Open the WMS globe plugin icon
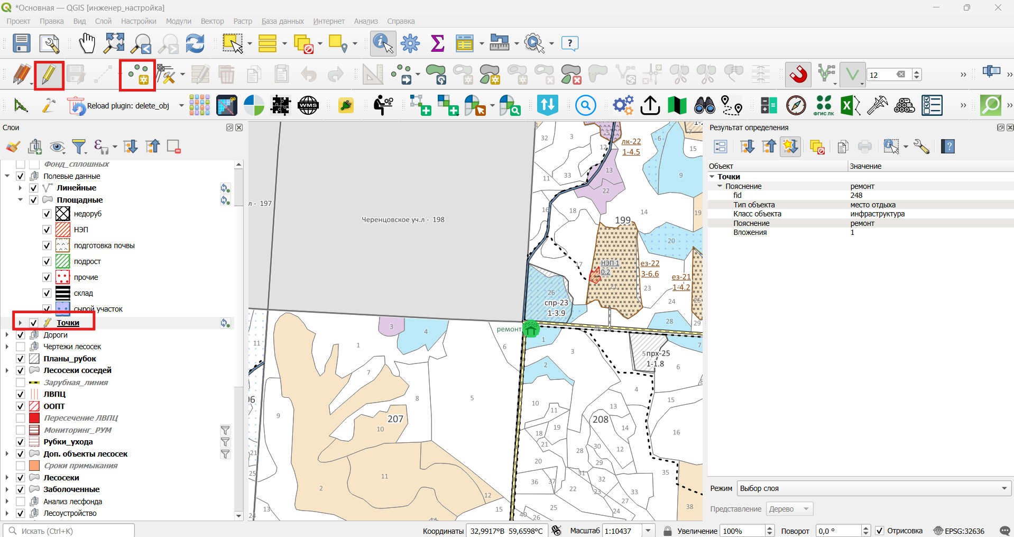The width and height of the screenshot is (1014, 537). (x=308, y=106)
